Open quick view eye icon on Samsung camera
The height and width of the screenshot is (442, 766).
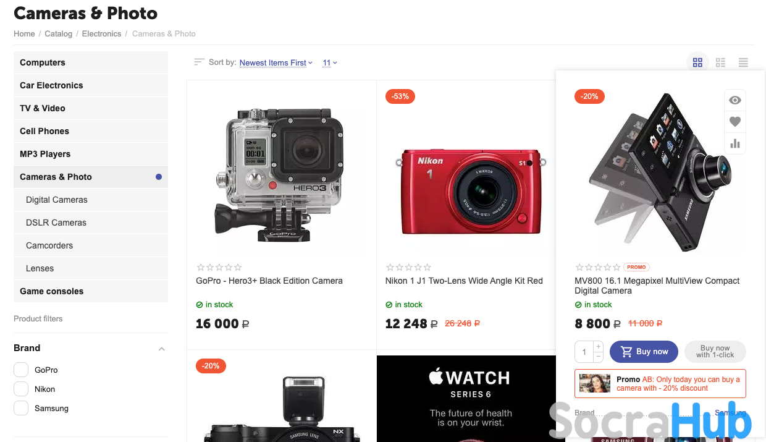point(735,100)
